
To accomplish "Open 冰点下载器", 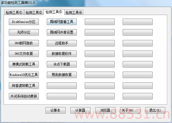I will pyautogui.click(x=62, y=64).
